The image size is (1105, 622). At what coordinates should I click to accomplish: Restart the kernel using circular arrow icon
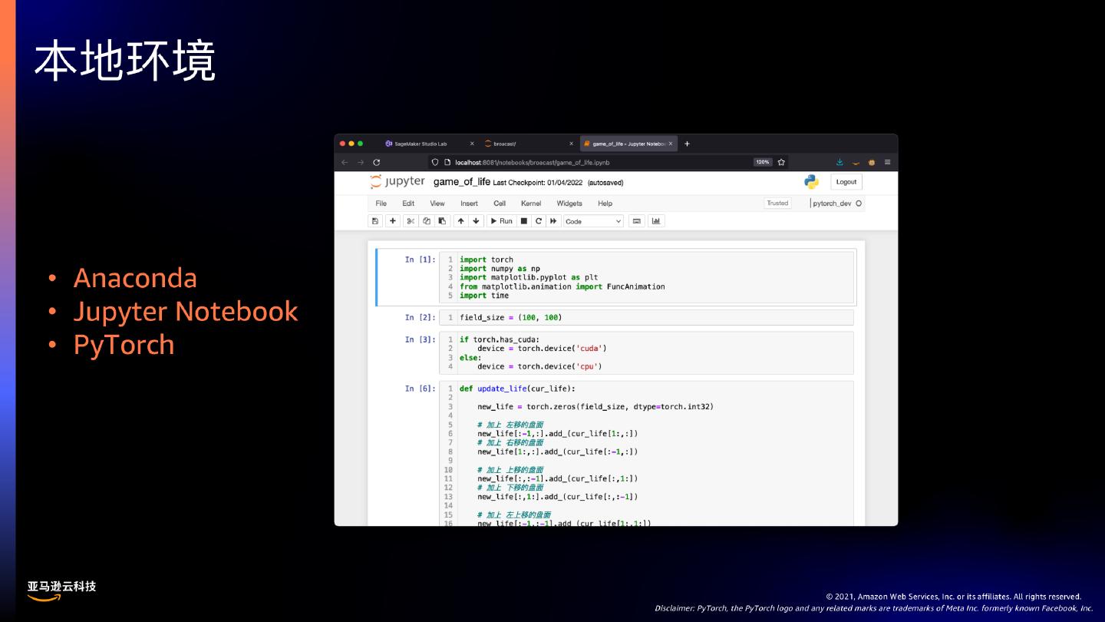(539, 221)
